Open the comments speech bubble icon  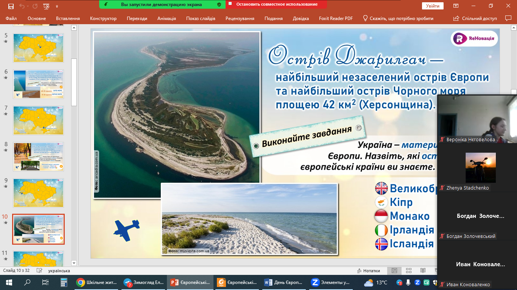click(508, 18)
